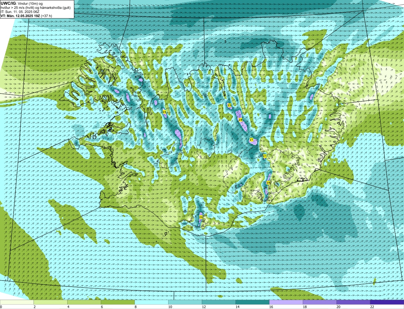Click the legend tick label '2'
This screenshot has height=309, width=404.
34,307
